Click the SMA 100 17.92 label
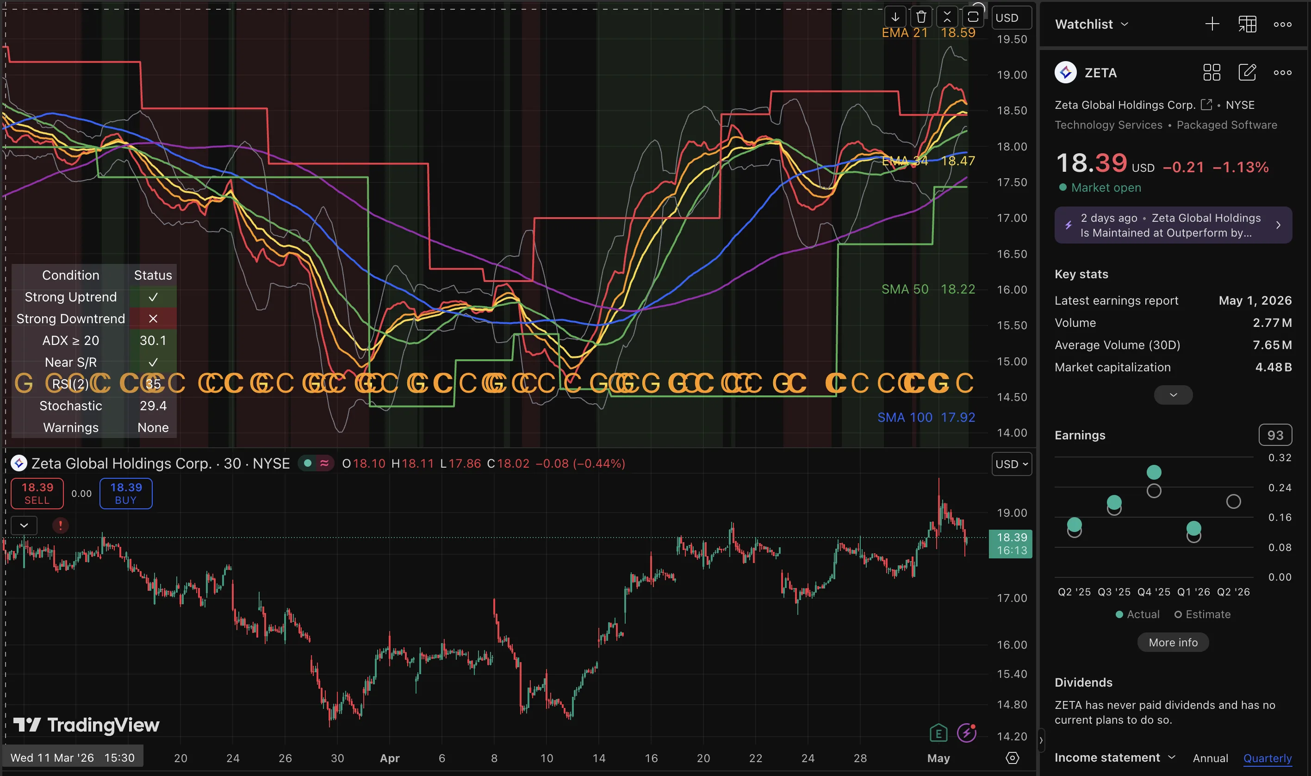 (x=926, y=417)
